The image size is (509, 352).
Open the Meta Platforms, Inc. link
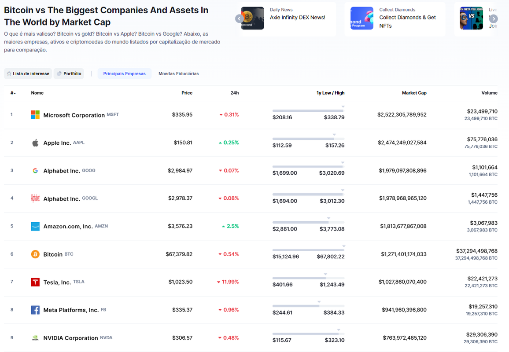click(x=71, y=310)
